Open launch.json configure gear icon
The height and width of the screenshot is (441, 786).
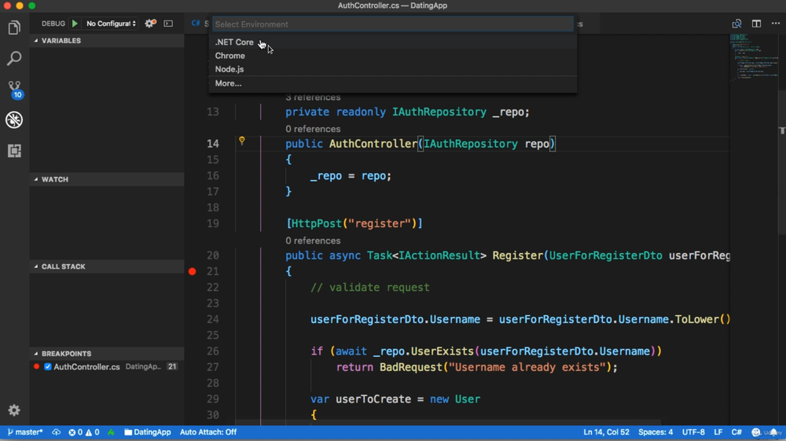pos(150,24)
